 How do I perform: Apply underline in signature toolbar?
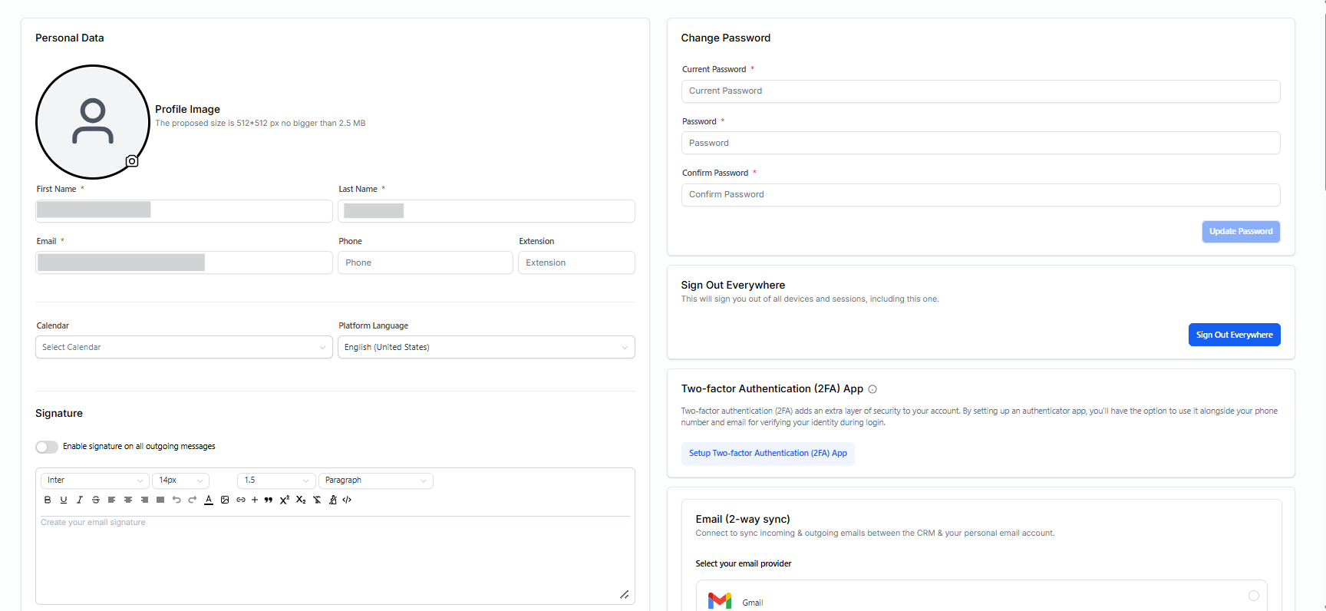click(x=64, y=500)
